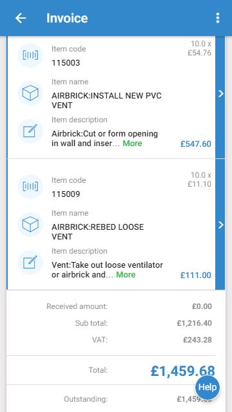Open the three-dot overflow menu

218,18
